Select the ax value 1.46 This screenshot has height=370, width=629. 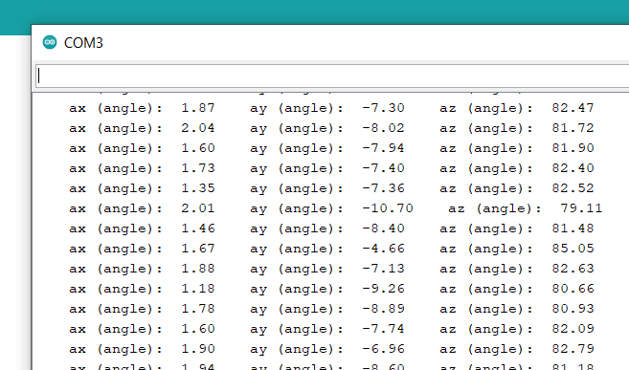coord(198,229)
